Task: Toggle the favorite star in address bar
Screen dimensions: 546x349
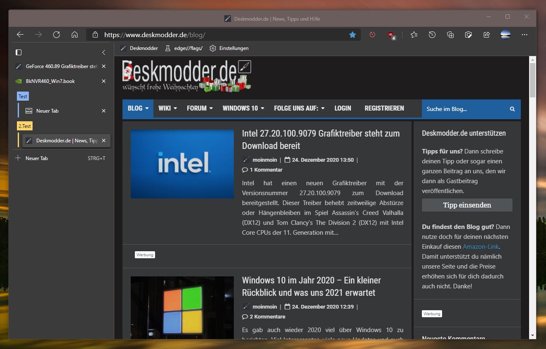Action: pyautogui.click(x=353, y=35)
